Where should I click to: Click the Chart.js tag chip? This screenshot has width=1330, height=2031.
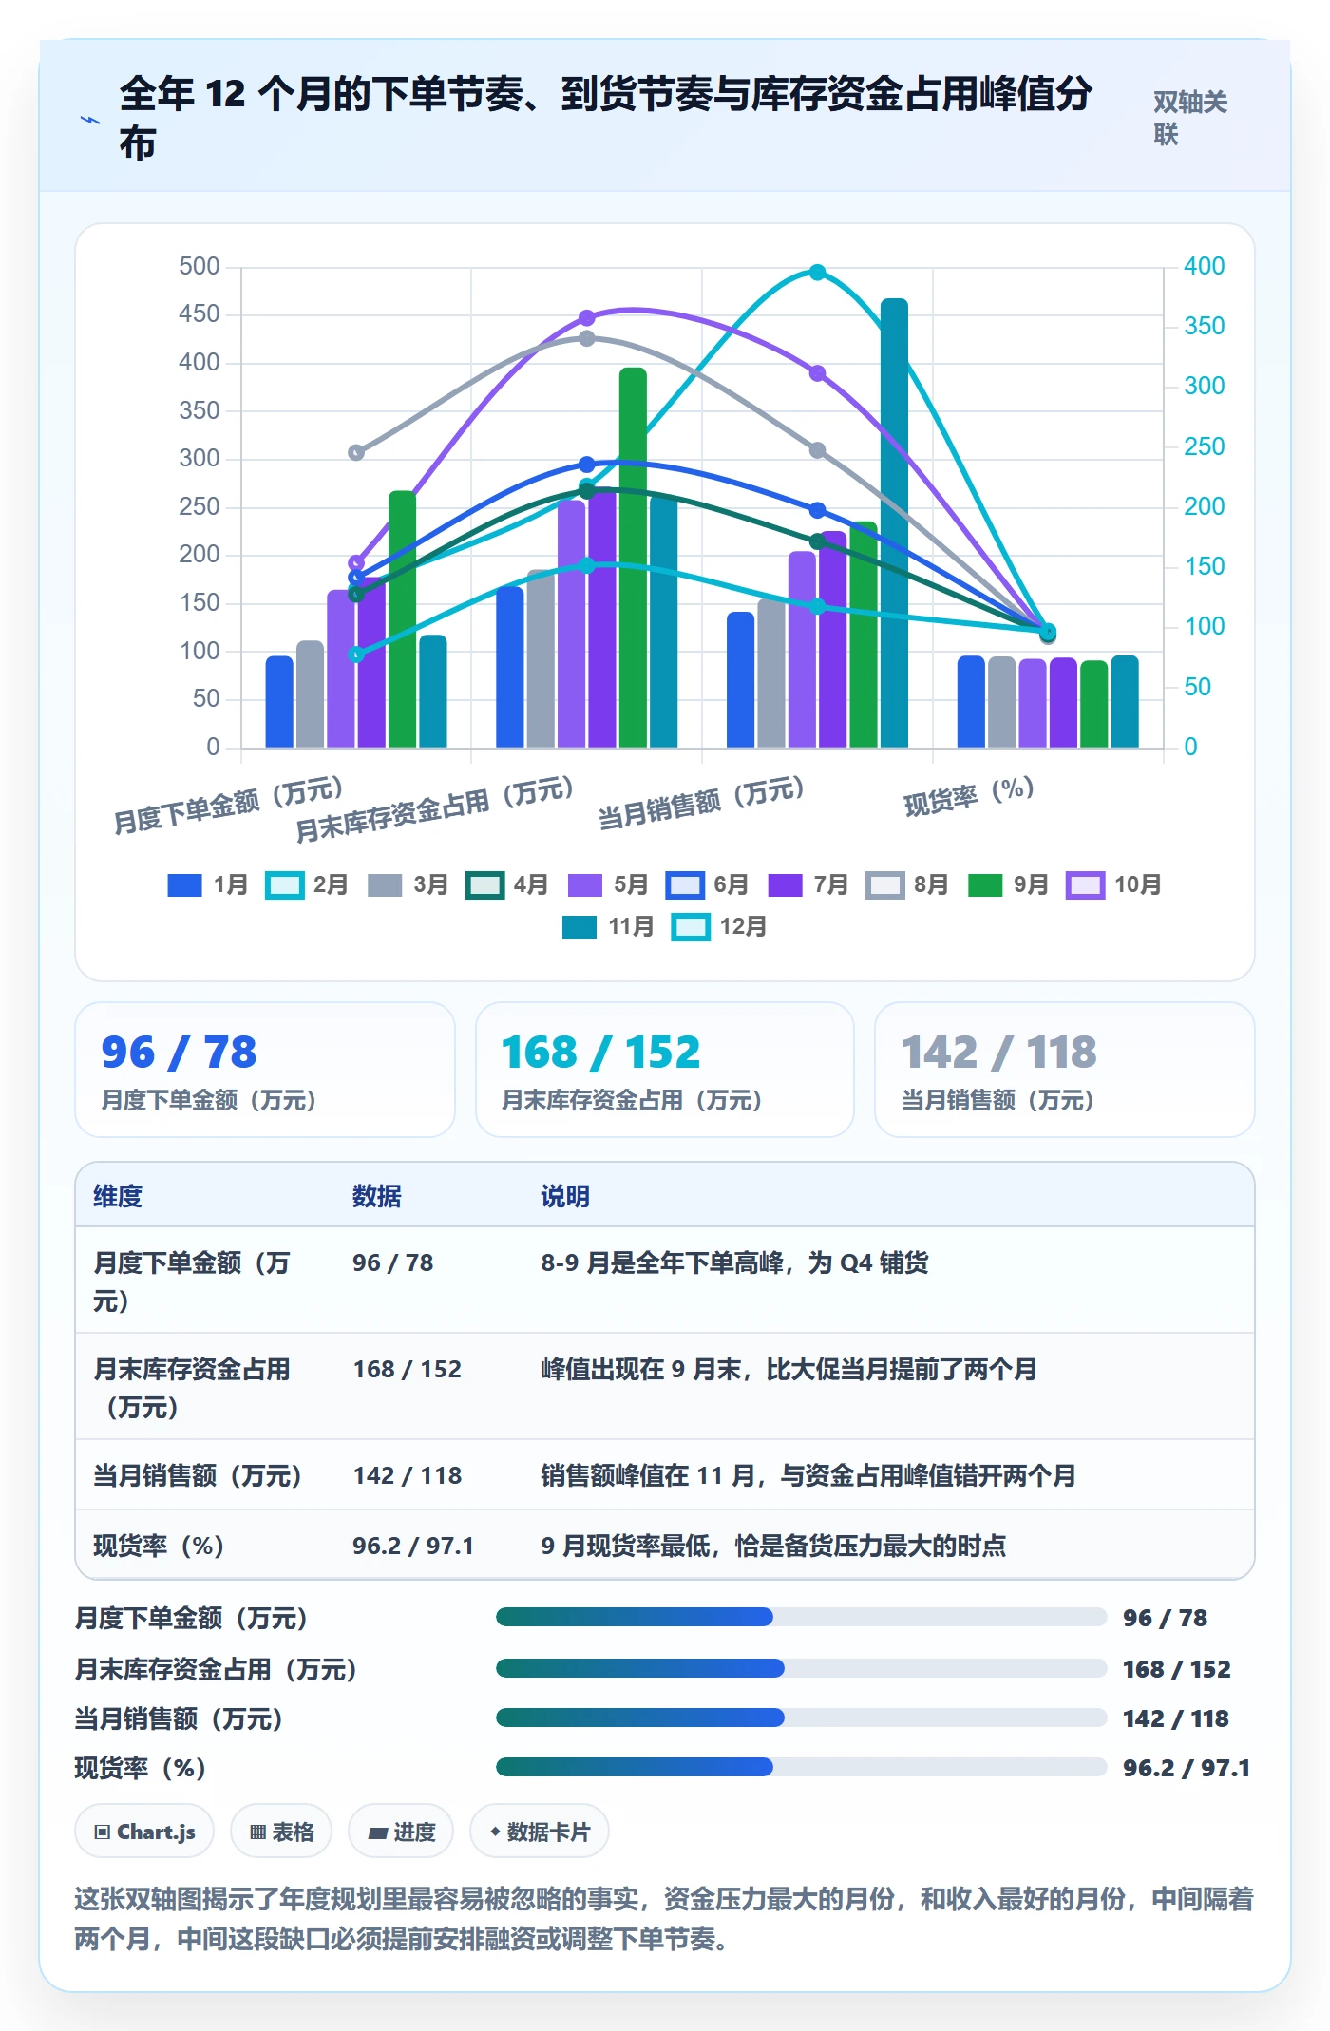[144, 1832]
